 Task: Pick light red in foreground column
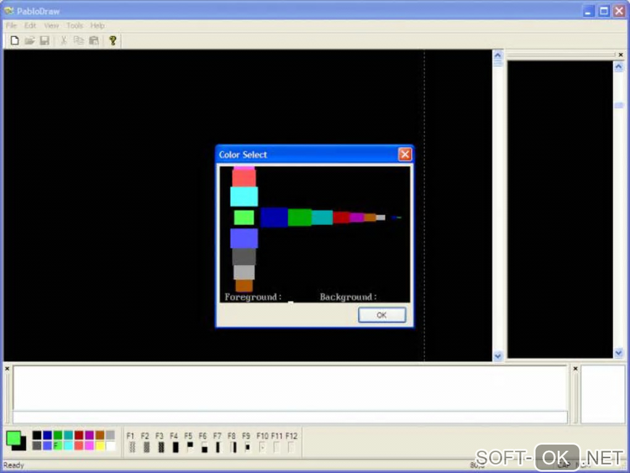point(244,178)
